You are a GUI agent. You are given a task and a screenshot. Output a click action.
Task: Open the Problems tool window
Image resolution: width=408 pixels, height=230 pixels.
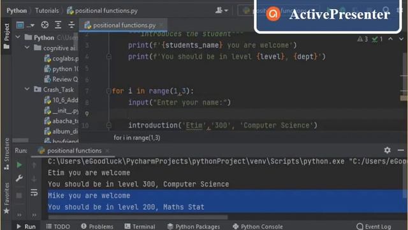[97, 226]
